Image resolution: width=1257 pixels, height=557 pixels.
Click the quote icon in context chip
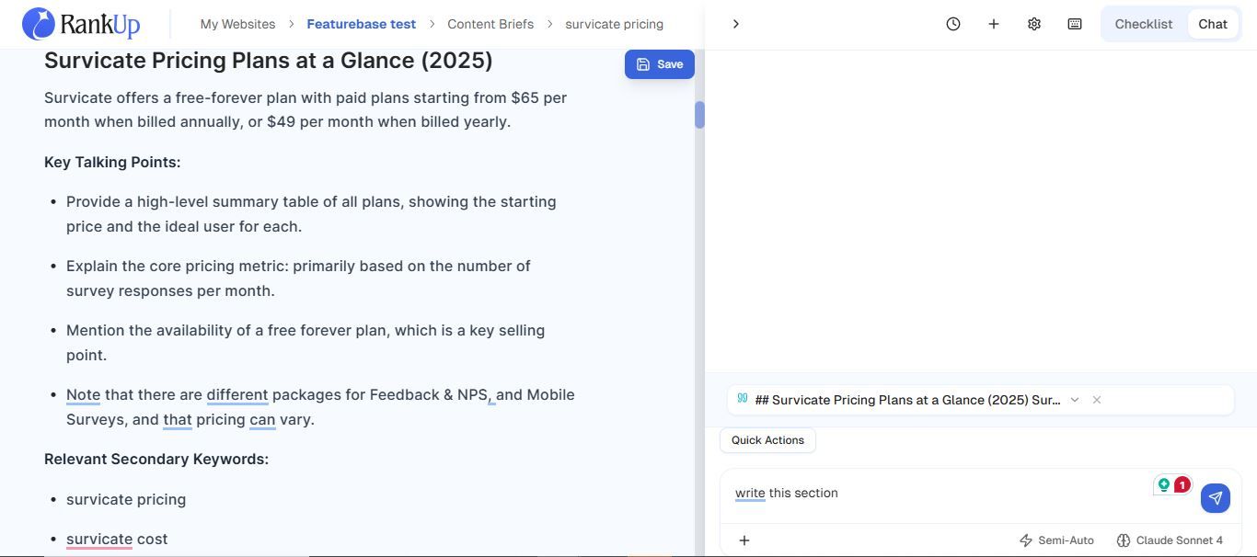tap(743, 399)
